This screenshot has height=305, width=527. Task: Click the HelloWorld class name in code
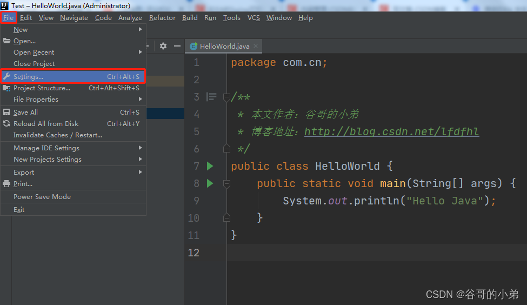coord(347,166)
